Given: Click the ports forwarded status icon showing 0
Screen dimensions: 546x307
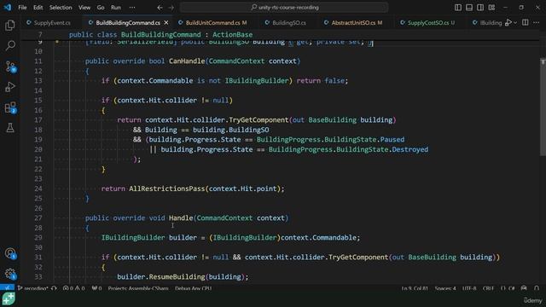Looking at the screenshot, I should [96, 288].
